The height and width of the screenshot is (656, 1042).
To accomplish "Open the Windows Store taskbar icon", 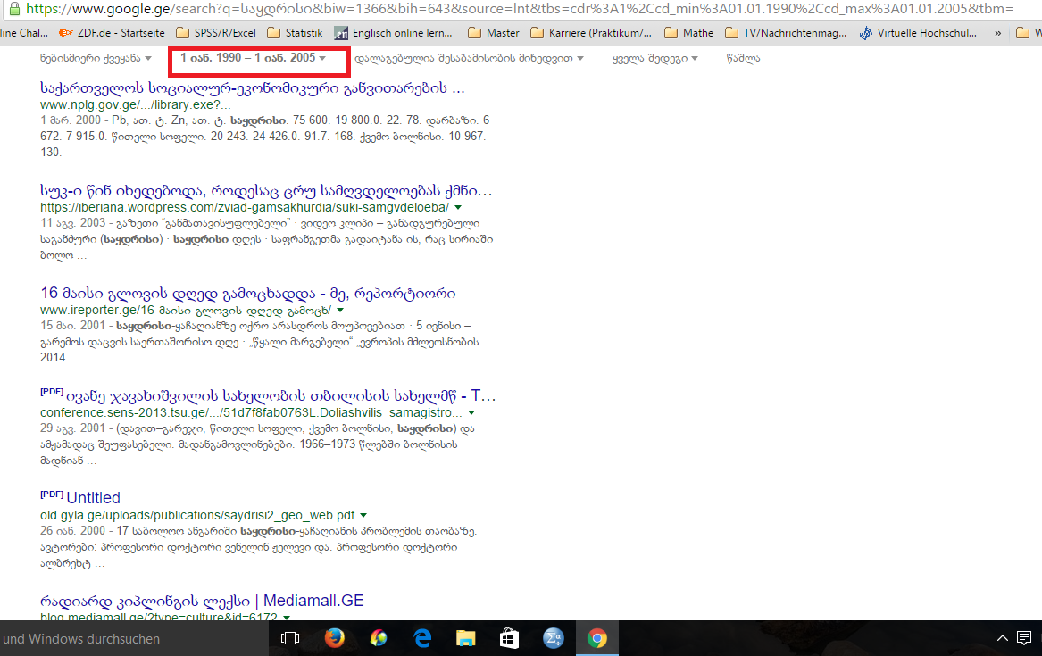I will pos(509,638).
